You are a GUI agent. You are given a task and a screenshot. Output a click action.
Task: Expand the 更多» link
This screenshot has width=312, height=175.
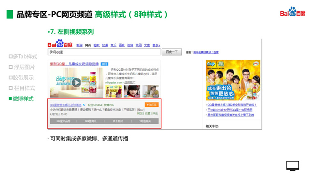(x=156, y=45)
